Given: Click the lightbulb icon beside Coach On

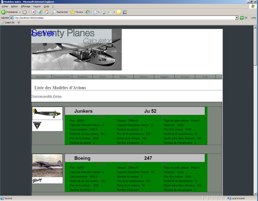Looking at the screenshot, I should coord(19,22).
